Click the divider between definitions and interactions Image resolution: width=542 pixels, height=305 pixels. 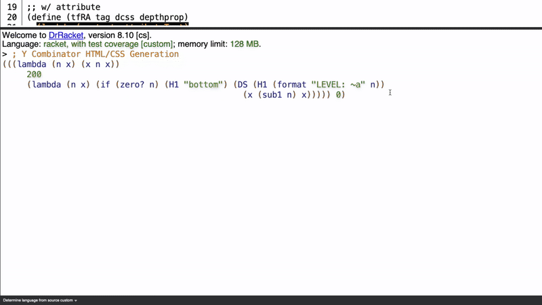271,28
